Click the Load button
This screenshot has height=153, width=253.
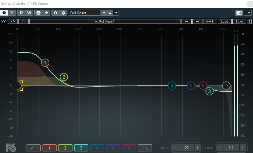pos(224,22)
